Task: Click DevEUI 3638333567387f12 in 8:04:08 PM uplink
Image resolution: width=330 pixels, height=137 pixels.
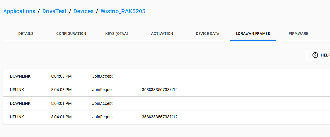Action: click(x=160, y=90)
